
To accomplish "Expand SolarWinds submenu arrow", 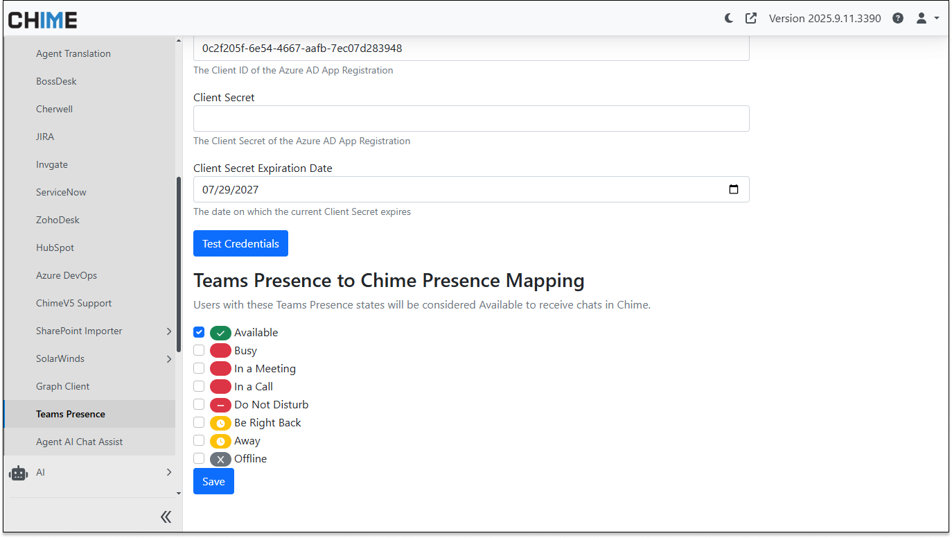I will (169, 359).
